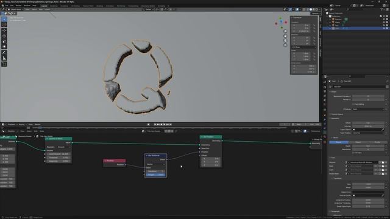Select Object bevel mode button
The image size is (390, 219).
coord(358,142)
